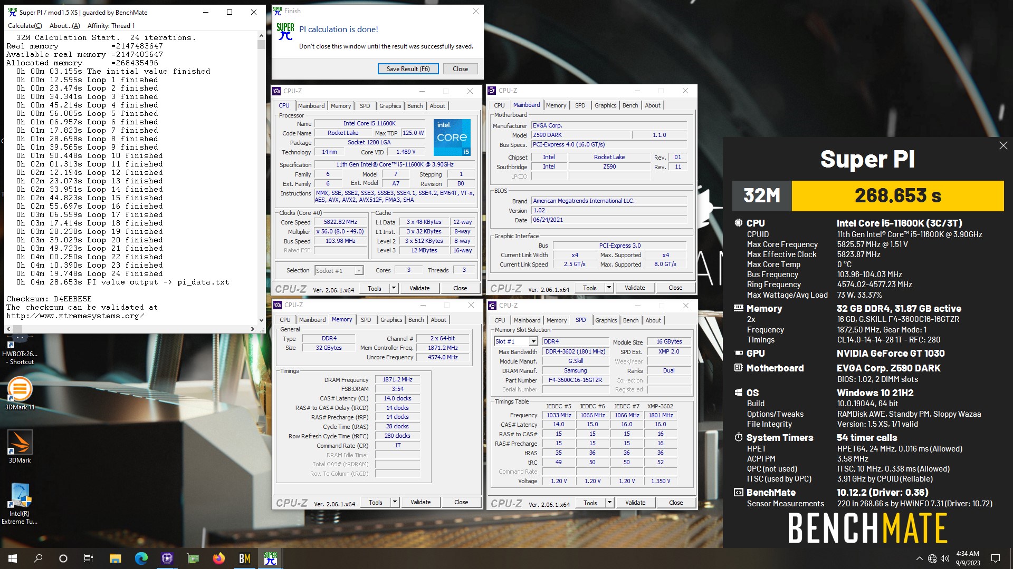1013x569 pixels.
Task: Open the 3DMark 11 desktop icon
Action: [x=20, y=394]
